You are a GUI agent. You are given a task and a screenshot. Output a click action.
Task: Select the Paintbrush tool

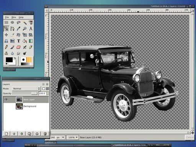(x=12, y=47)
